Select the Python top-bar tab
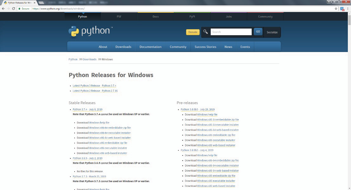 [x=83, y=16]
